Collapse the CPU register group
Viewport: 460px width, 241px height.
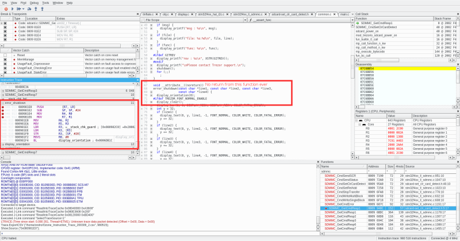tap(356, 120)
